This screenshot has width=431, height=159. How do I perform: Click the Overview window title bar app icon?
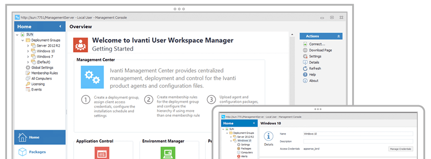pyautogui.click(x=17, y=17)
